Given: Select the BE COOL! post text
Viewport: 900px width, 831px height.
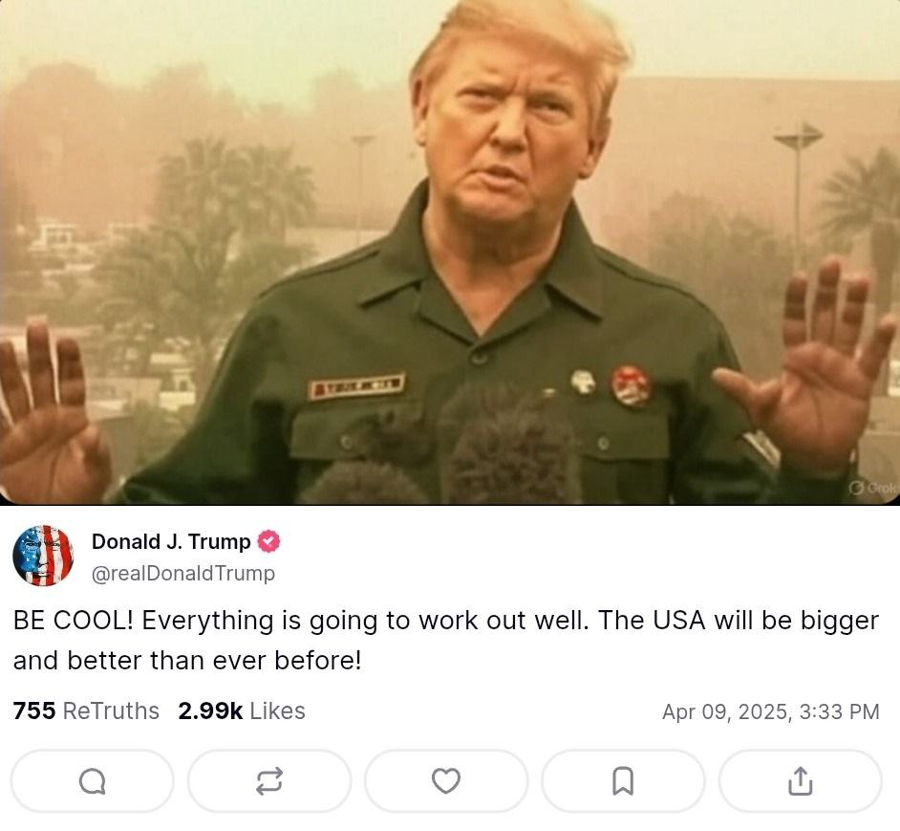Looking at the screenshot, I should pos(446,640).
